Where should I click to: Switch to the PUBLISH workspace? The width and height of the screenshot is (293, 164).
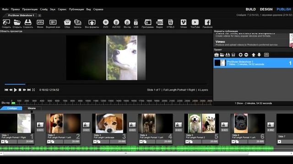pos(284,9)
